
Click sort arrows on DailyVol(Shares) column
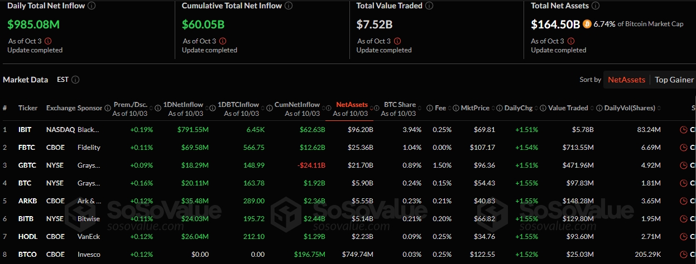(x=659, y=108)
